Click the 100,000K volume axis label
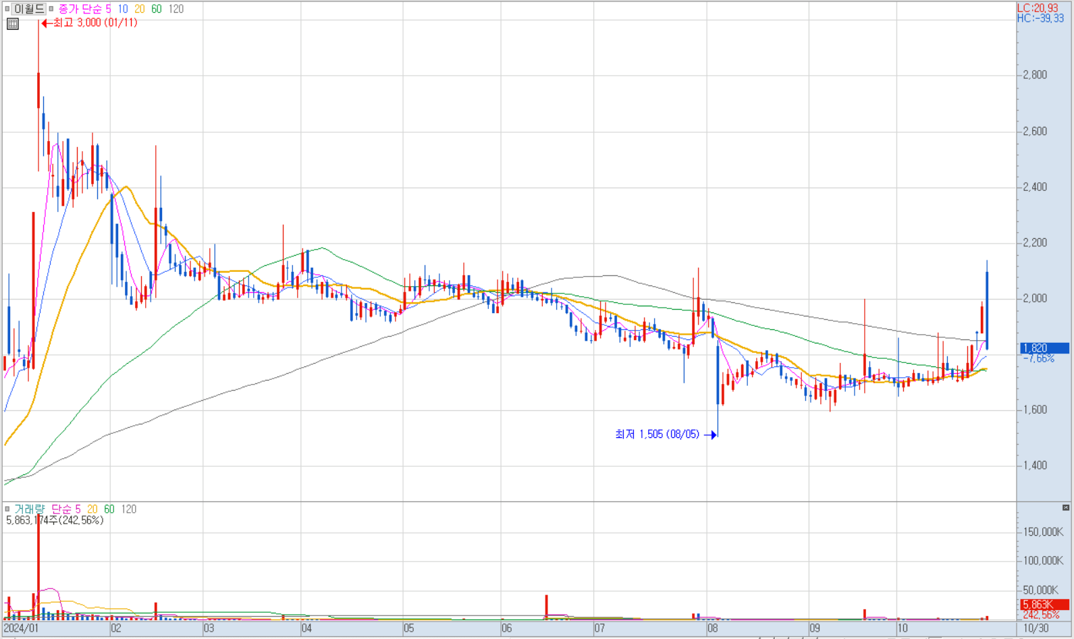 tap(1043, 561)
